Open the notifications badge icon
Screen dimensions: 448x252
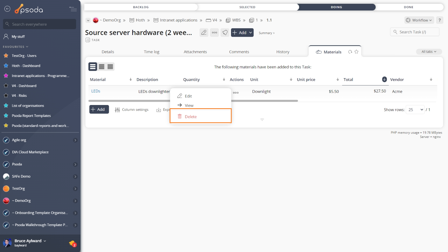[73, 244]
